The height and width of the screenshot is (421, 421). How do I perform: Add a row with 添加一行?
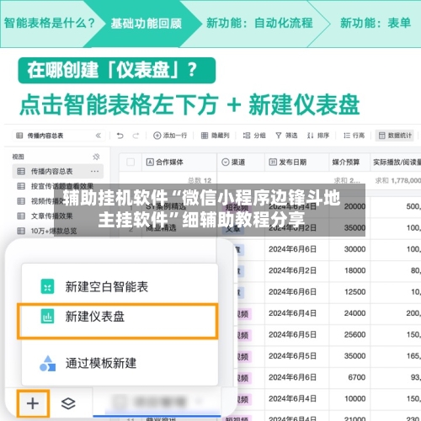pyautogui.click(x=170, y=136)
